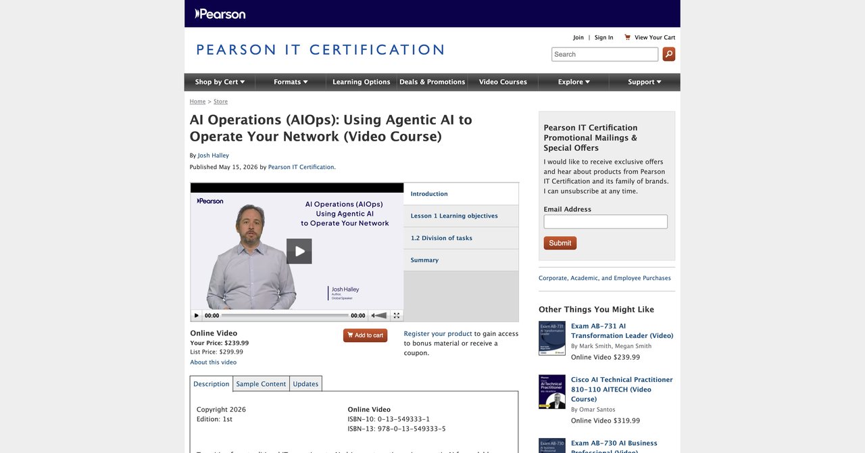Click the video progress seek bar

tap(285, 315)
